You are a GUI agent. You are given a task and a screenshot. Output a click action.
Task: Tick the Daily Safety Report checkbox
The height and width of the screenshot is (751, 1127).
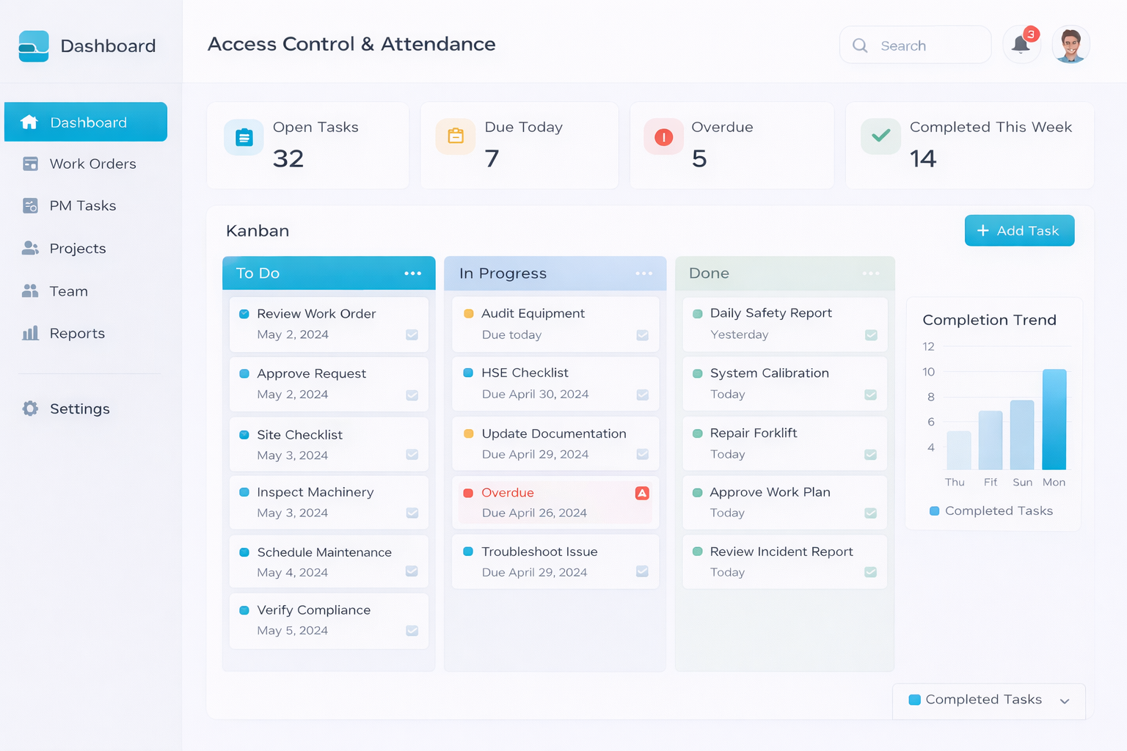pos(871,334)
